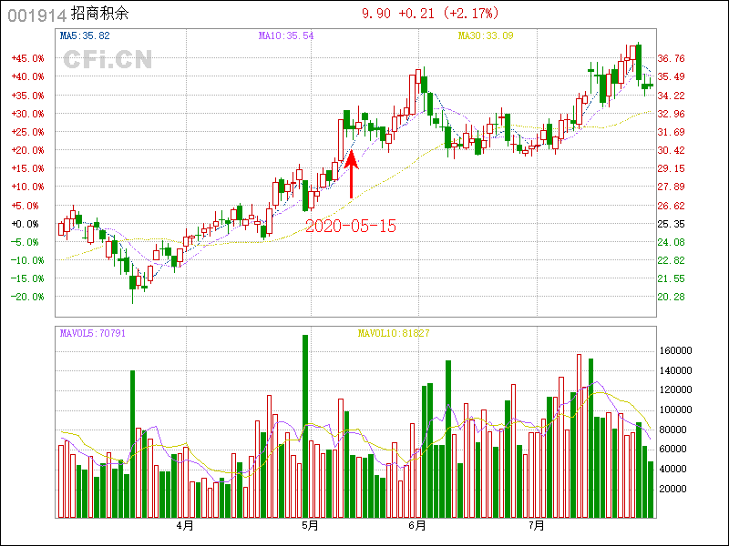
Task: Click the stock name 招商积余
Action: (x=102, y=15)
